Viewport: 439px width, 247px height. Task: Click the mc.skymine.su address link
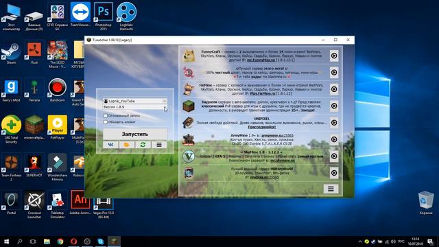click(x=282, y=161)
